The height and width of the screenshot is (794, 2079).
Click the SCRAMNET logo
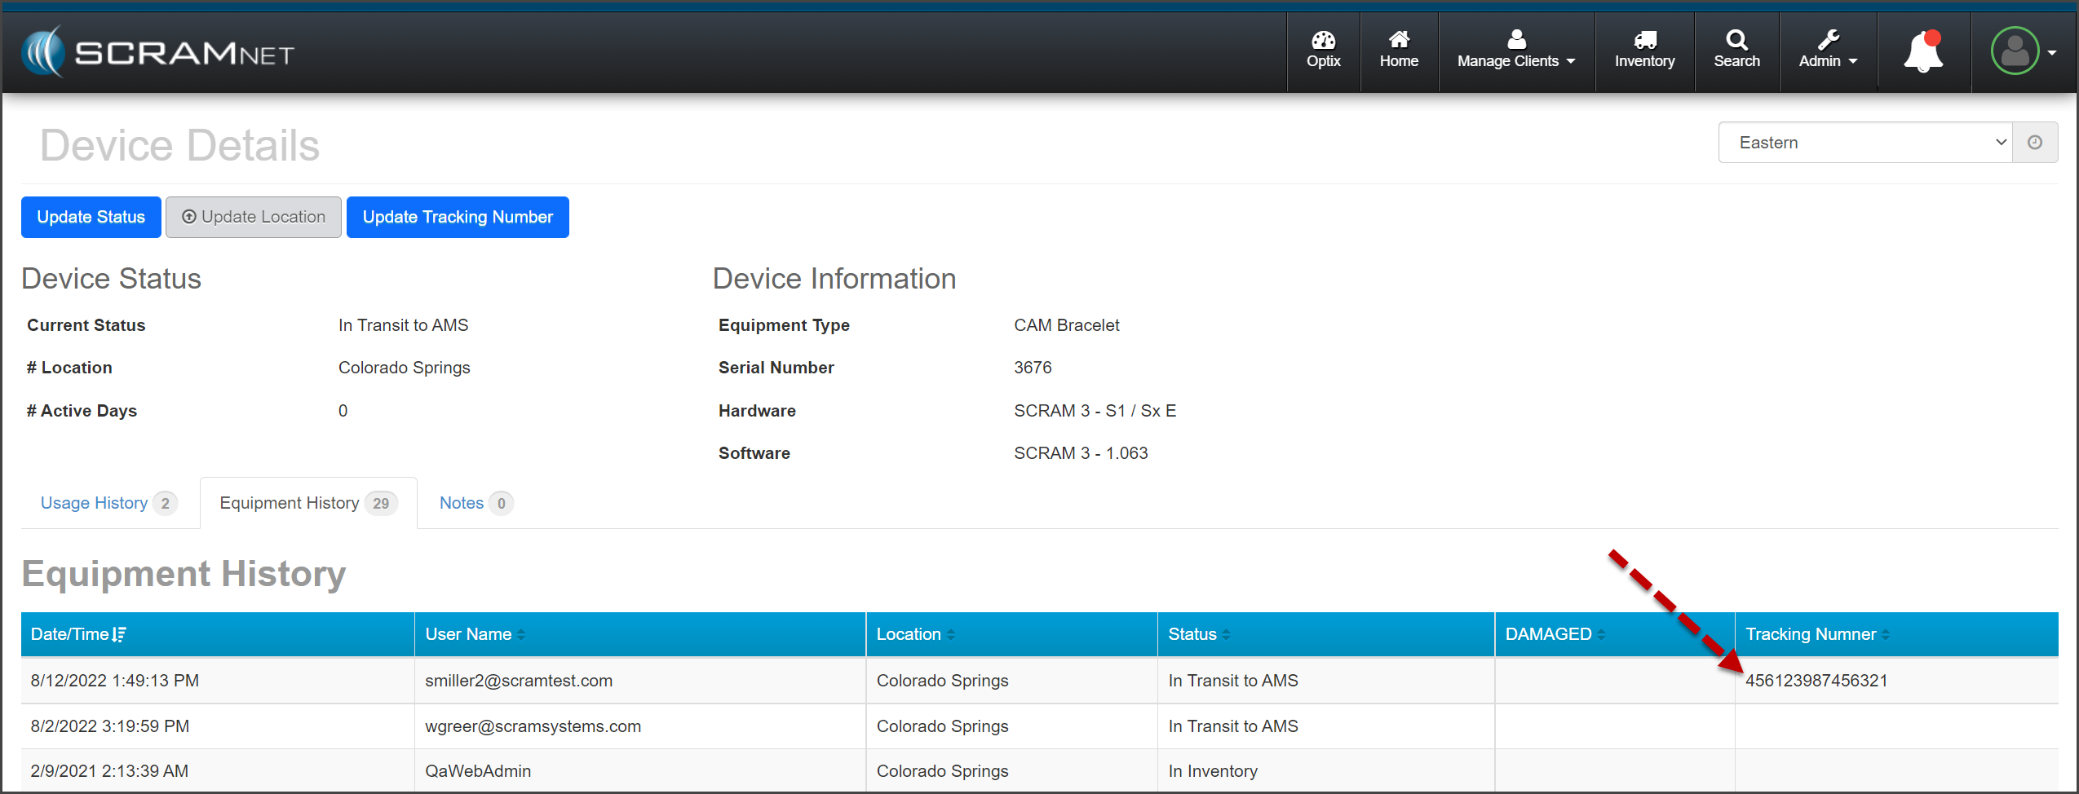157,53
